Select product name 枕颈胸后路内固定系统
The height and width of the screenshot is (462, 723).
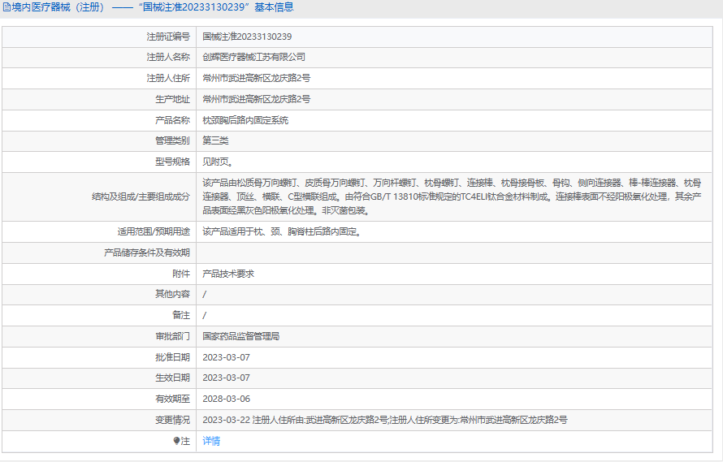tap(245, 120)
